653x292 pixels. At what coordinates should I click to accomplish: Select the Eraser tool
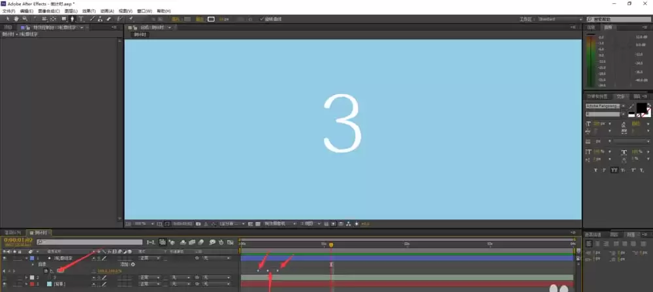point(109,19)
